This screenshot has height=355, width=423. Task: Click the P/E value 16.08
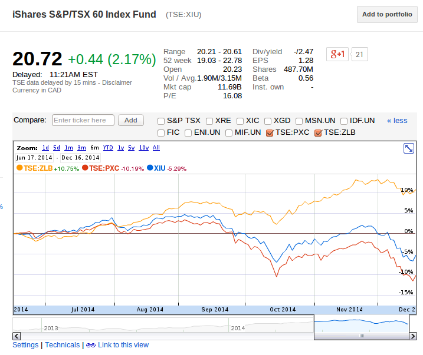[232, 96]
